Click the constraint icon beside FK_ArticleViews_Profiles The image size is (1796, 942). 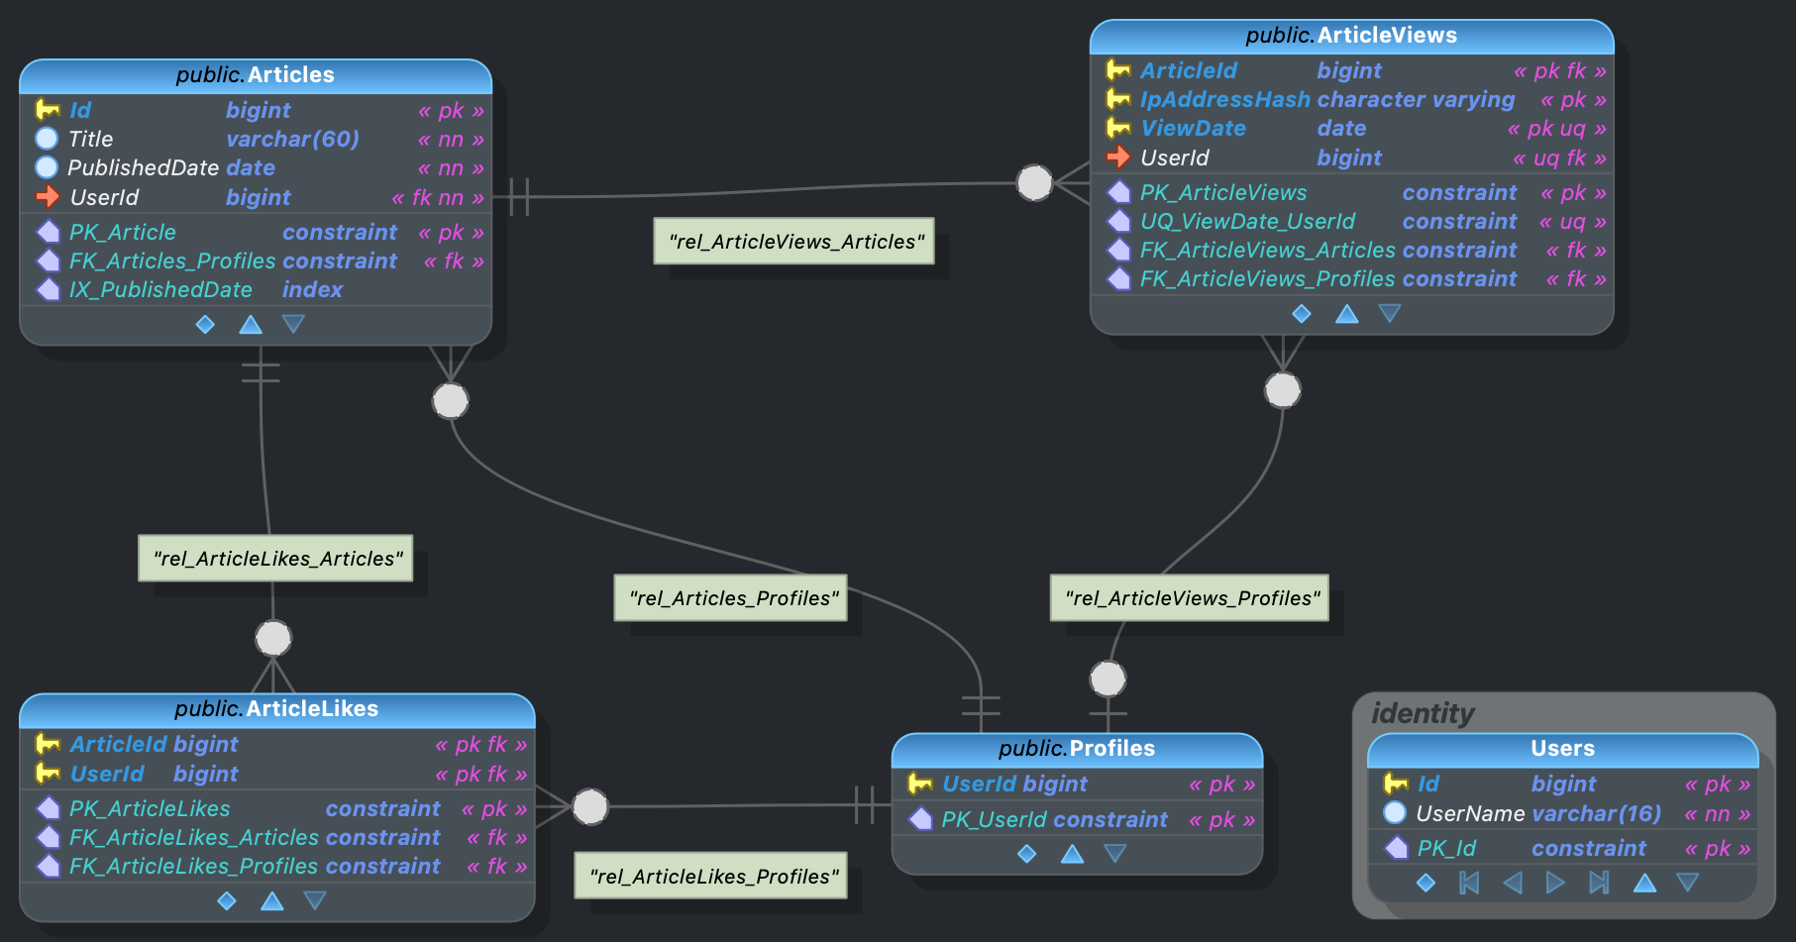point(1118,278)
